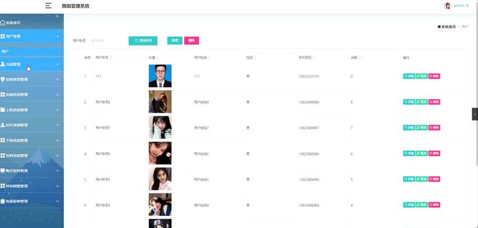This screenshot has height=228, width=478.
Task: Click the grid icon of 饮料信息管理
Action: point(3,155)
